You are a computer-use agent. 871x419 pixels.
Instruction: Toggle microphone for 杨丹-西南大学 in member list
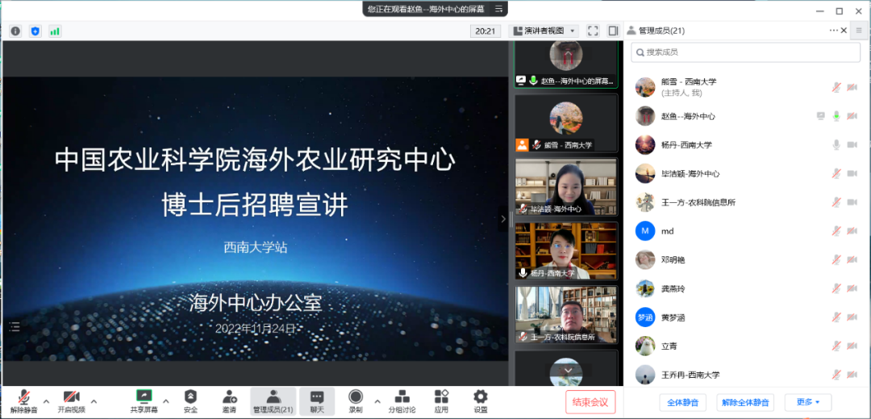tap(836, 145)
